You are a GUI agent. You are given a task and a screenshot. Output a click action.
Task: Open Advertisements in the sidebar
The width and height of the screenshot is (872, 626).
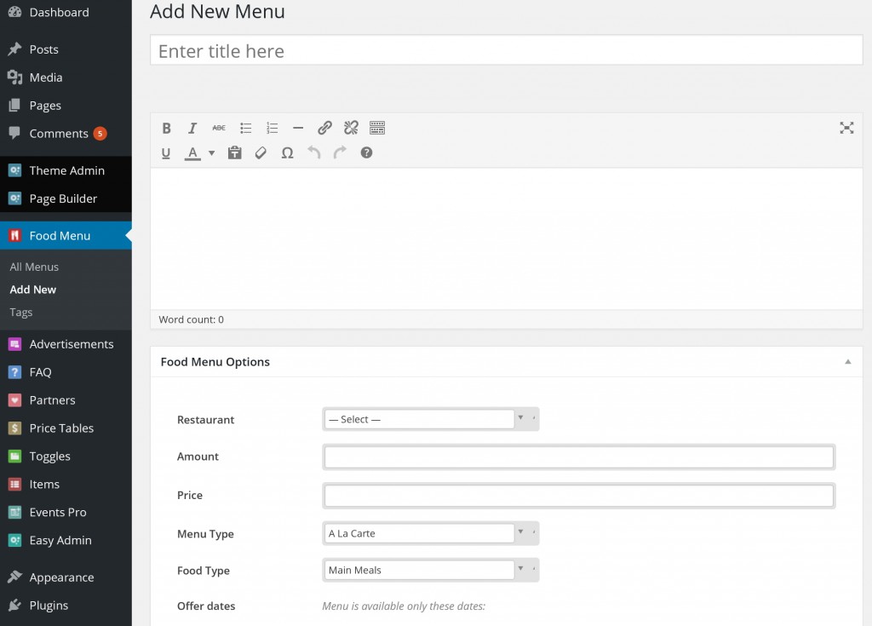click(x=66, y=344)
